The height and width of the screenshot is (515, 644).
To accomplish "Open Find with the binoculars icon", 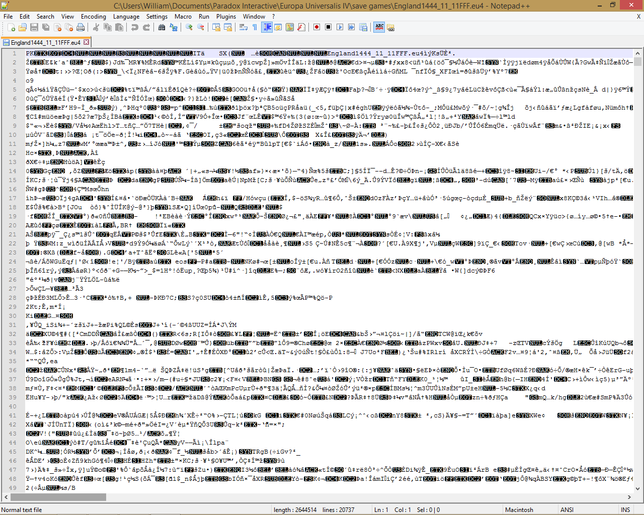I will (162, 27).
